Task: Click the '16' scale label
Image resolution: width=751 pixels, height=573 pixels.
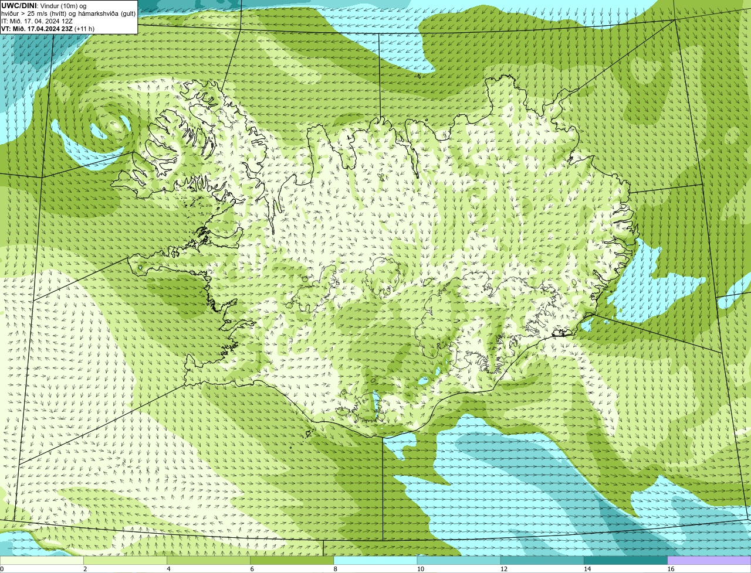Action: (x=671, y=569)
